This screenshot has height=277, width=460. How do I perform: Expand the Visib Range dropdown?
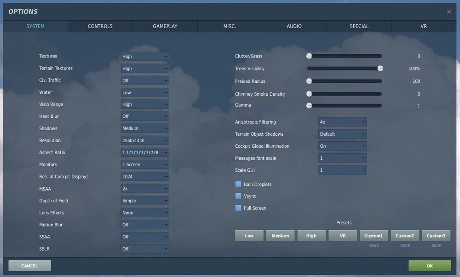(x=144, y=104)
